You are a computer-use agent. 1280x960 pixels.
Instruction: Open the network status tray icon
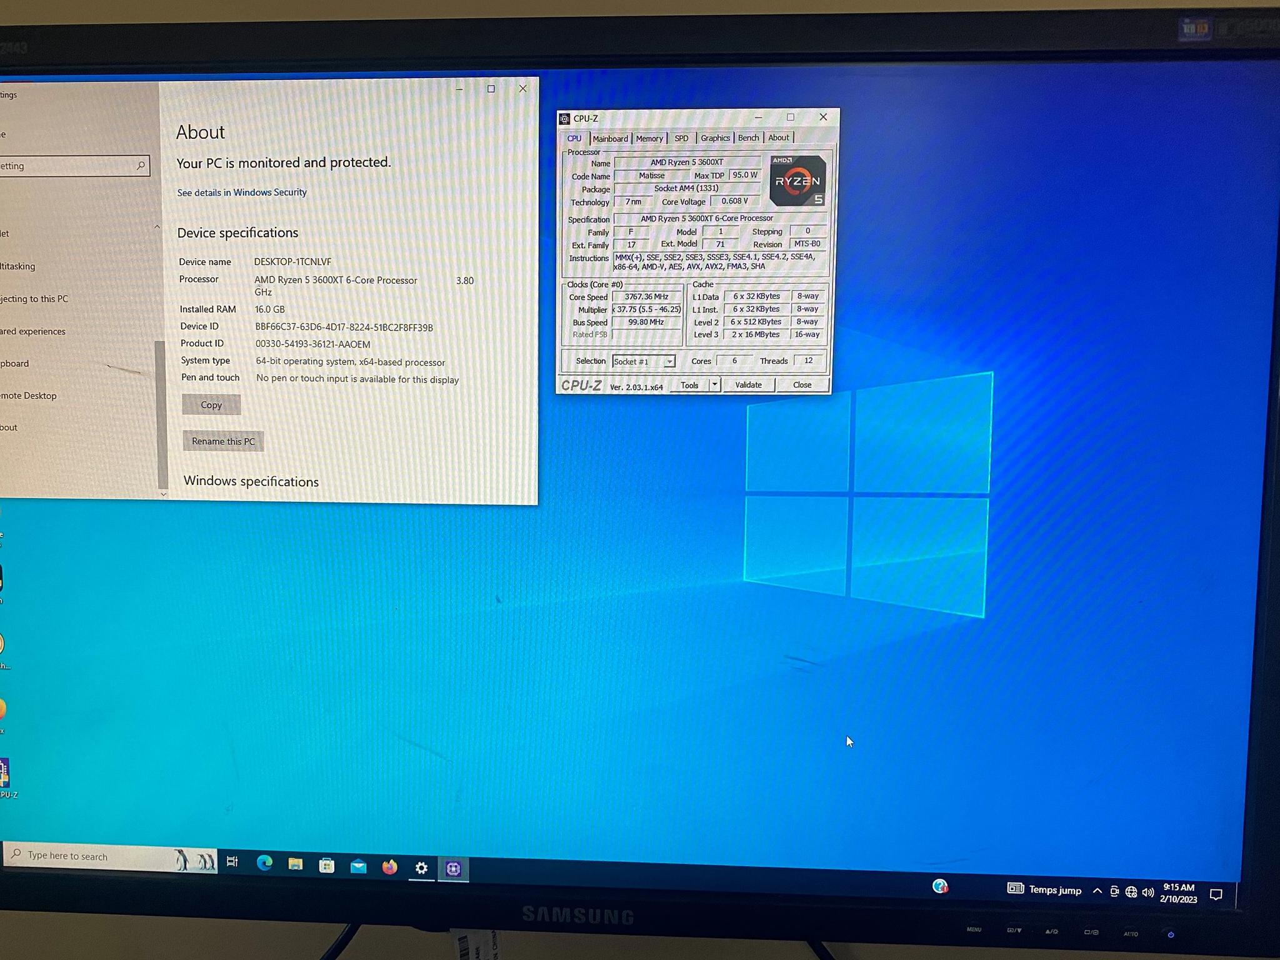tap(1131, 892)
